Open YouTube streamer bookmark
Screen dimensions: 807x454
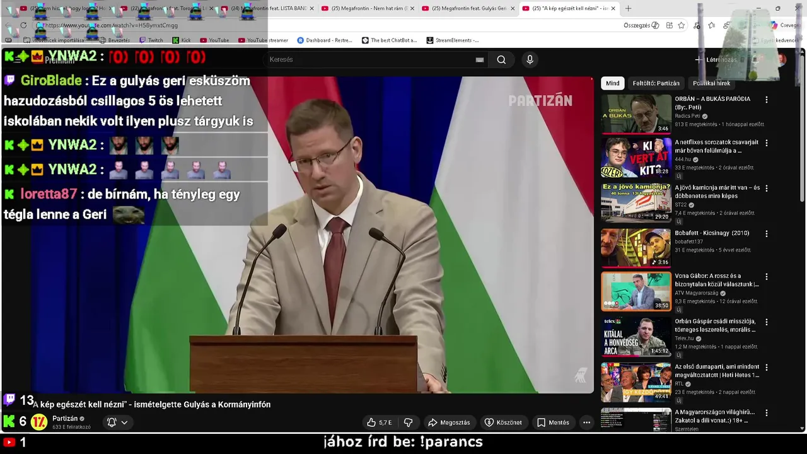click(x=263, y=40)
